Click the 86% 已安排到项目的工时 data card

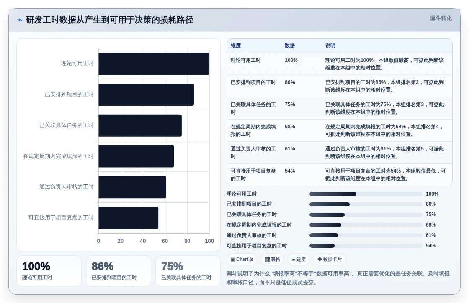click(119, 271)
